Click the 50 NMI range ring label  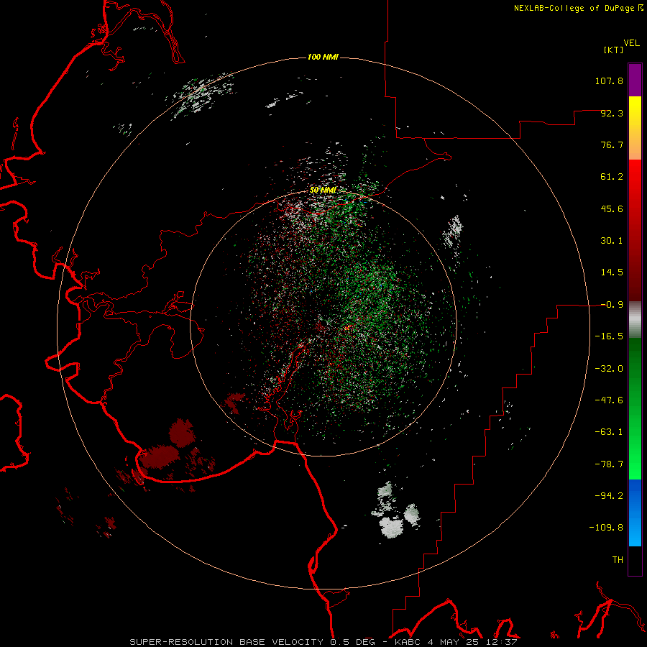323,191
